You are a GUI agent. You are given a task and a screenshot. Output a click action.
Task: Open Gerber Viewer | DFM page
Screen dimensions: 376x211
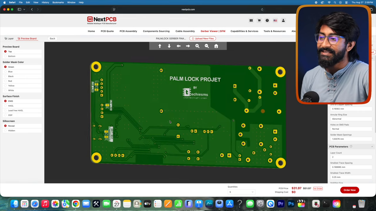(213, 31)
